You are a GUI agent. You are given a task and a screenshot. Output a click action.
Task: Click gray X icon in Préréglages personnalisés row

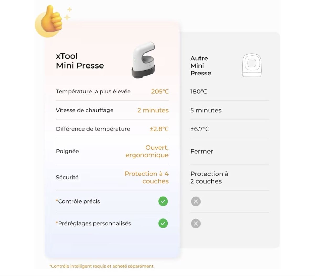click(x=196, y=223)
